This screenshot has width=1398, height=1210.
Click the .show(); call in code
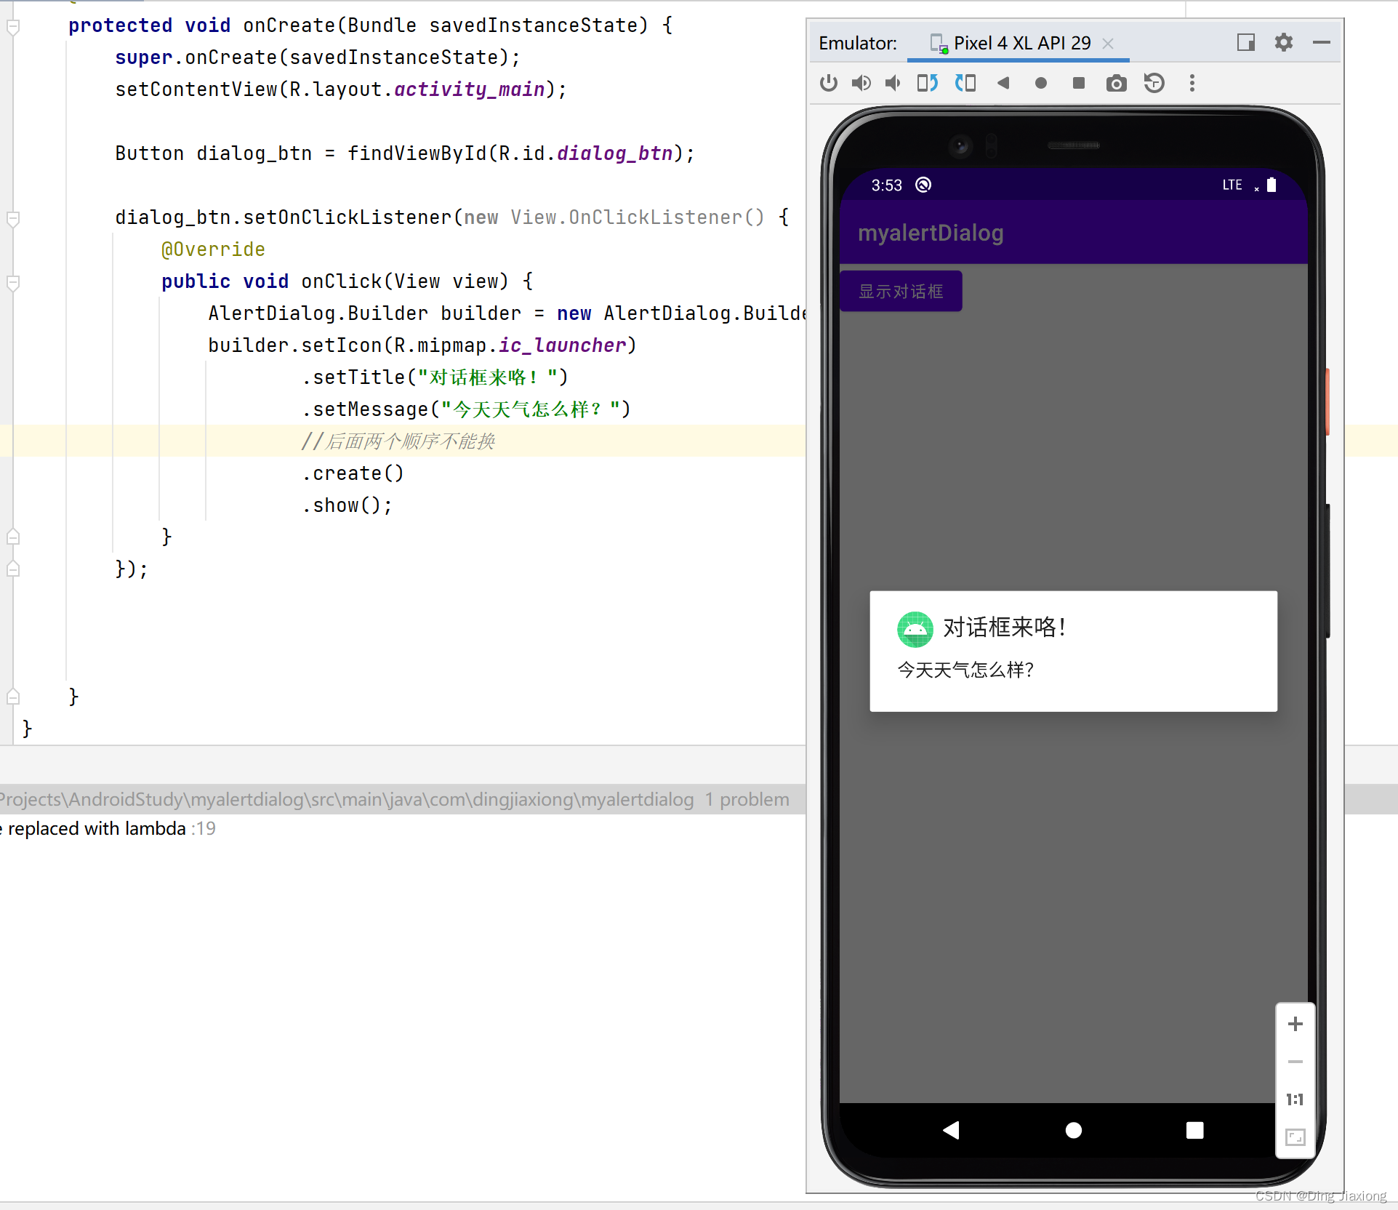click(x=347, y=505)
